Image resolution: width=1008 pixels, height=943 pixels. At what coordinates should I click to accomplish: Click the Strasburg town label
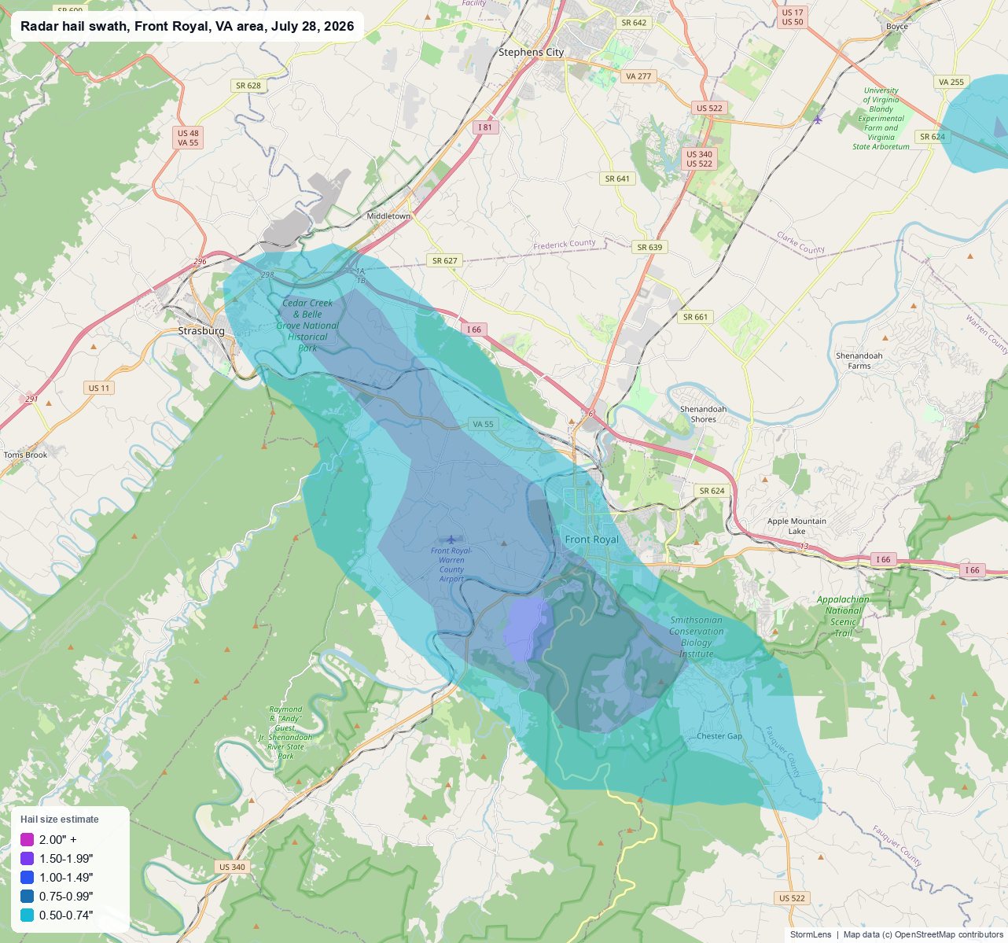(x=201, y=331)
